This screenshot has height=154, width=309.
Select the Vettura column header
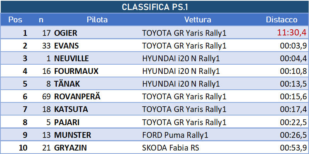coord(198,20)
